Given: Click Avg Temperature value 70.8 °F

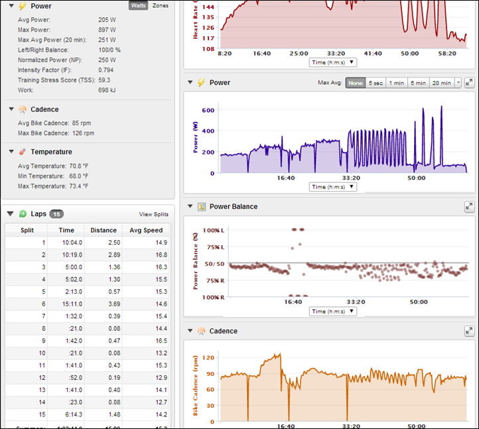Looking at the screenshot, I should (79, 166).
